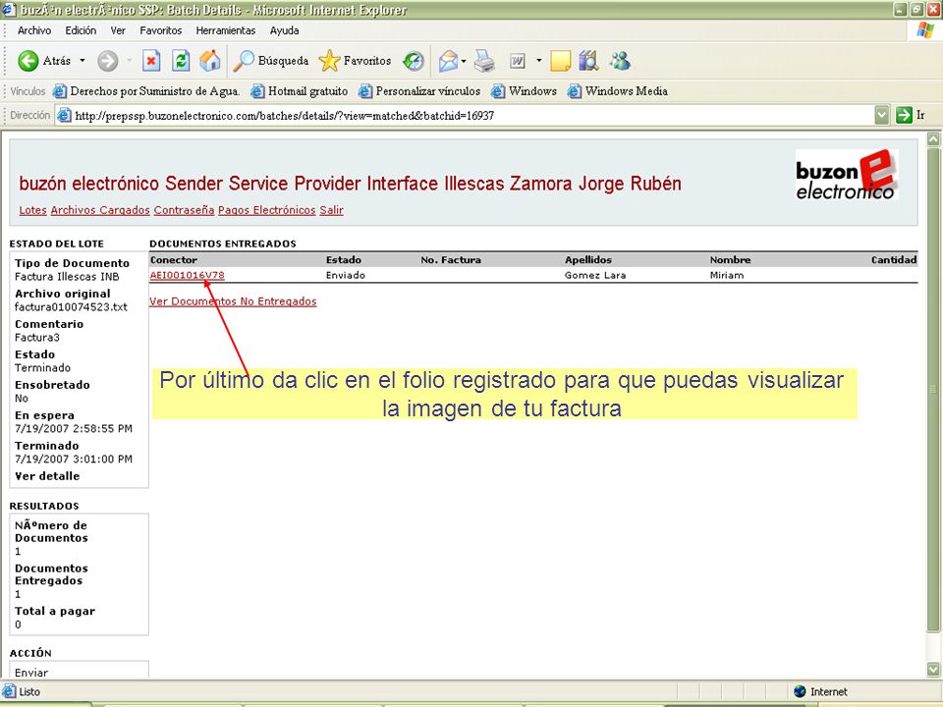Stop page loading with red X icon
Screen dimensions: 943x707
pos(151,61)
